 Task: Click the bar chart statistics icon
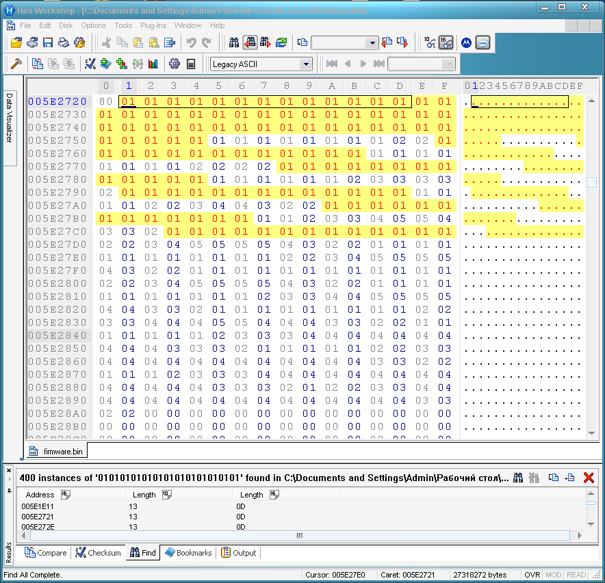tap(153, 64)
